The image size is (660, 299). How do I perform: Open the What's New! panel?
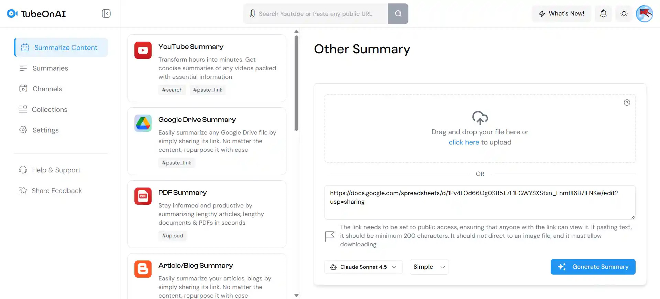pyautogui.click(x=561, y=14)
